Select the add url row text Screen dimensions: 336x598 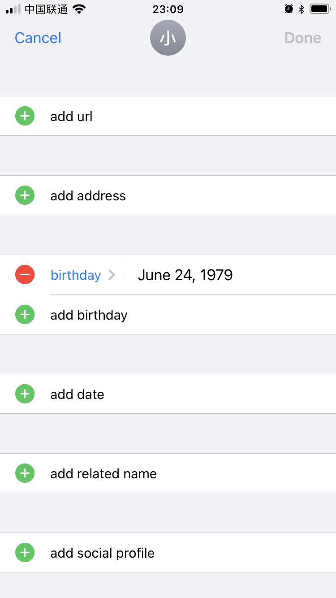point(72,117)
